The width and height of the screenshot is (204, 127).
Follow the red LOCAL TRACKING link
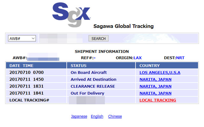(158, 100)
